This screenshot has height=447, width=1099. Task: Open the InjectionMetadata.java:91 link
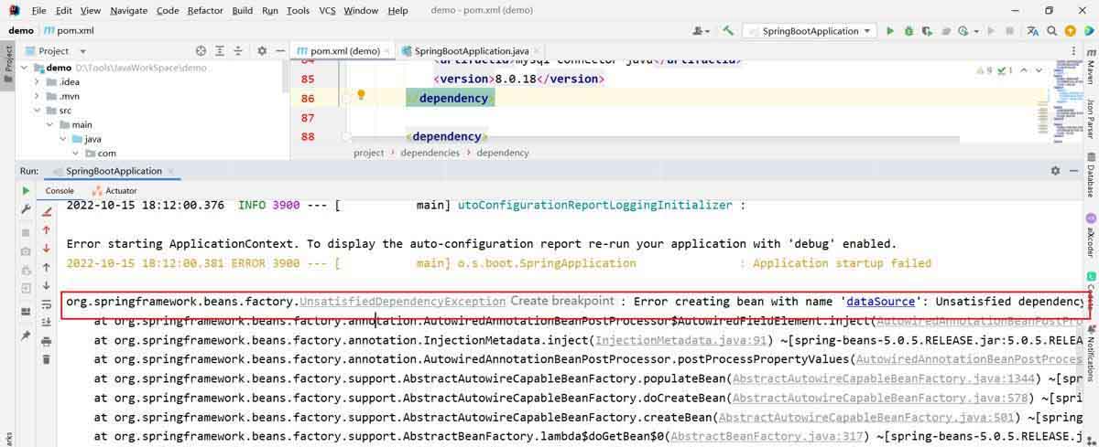pos(680,340)
